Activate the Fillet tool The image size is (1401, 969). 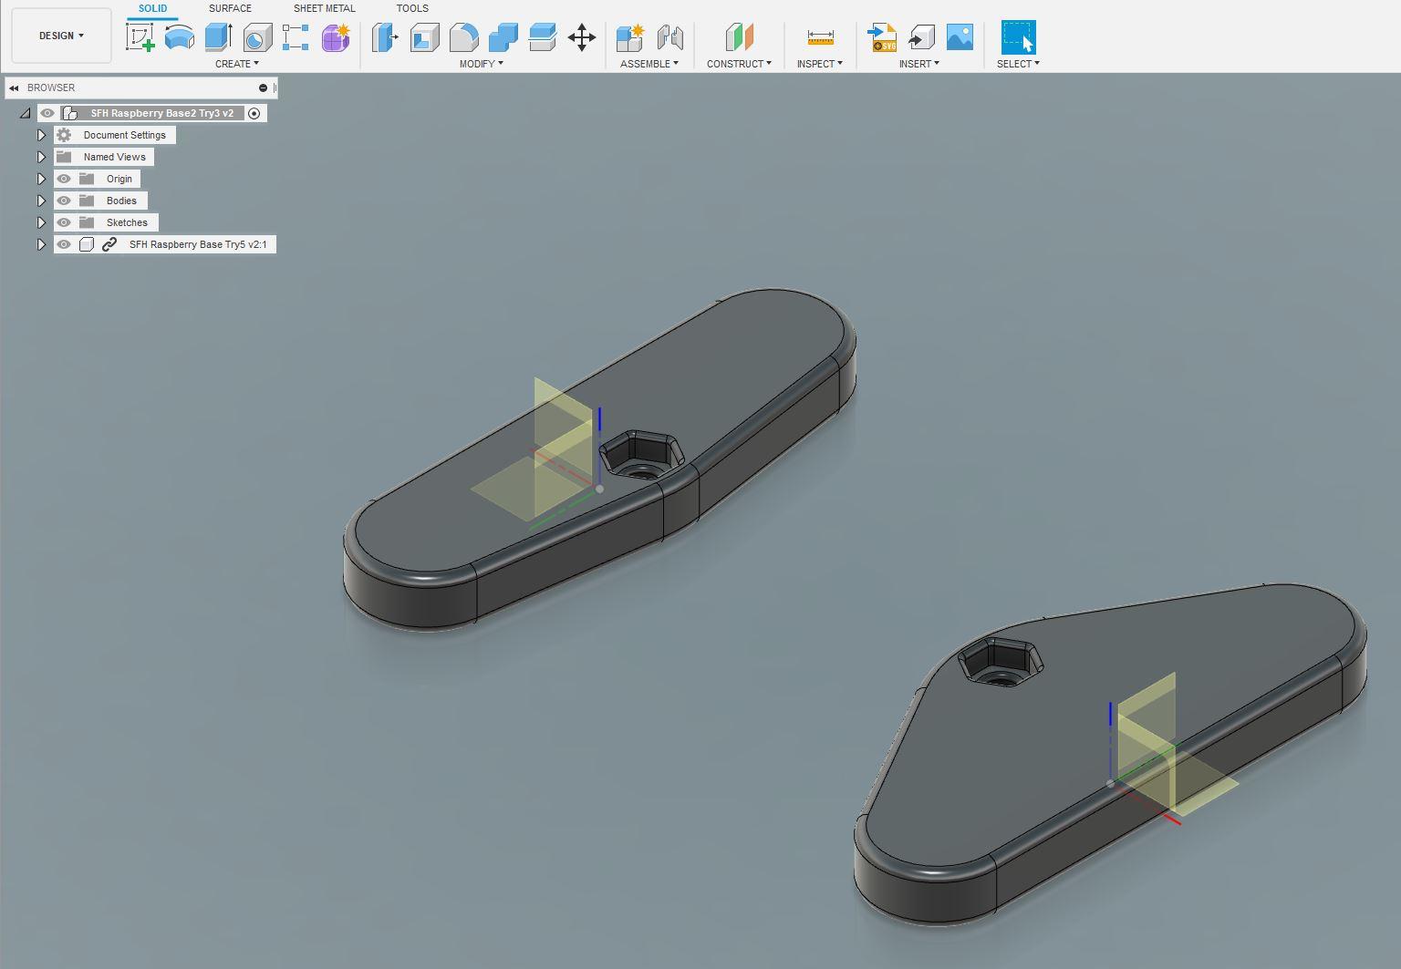click(x=464, y=37)
